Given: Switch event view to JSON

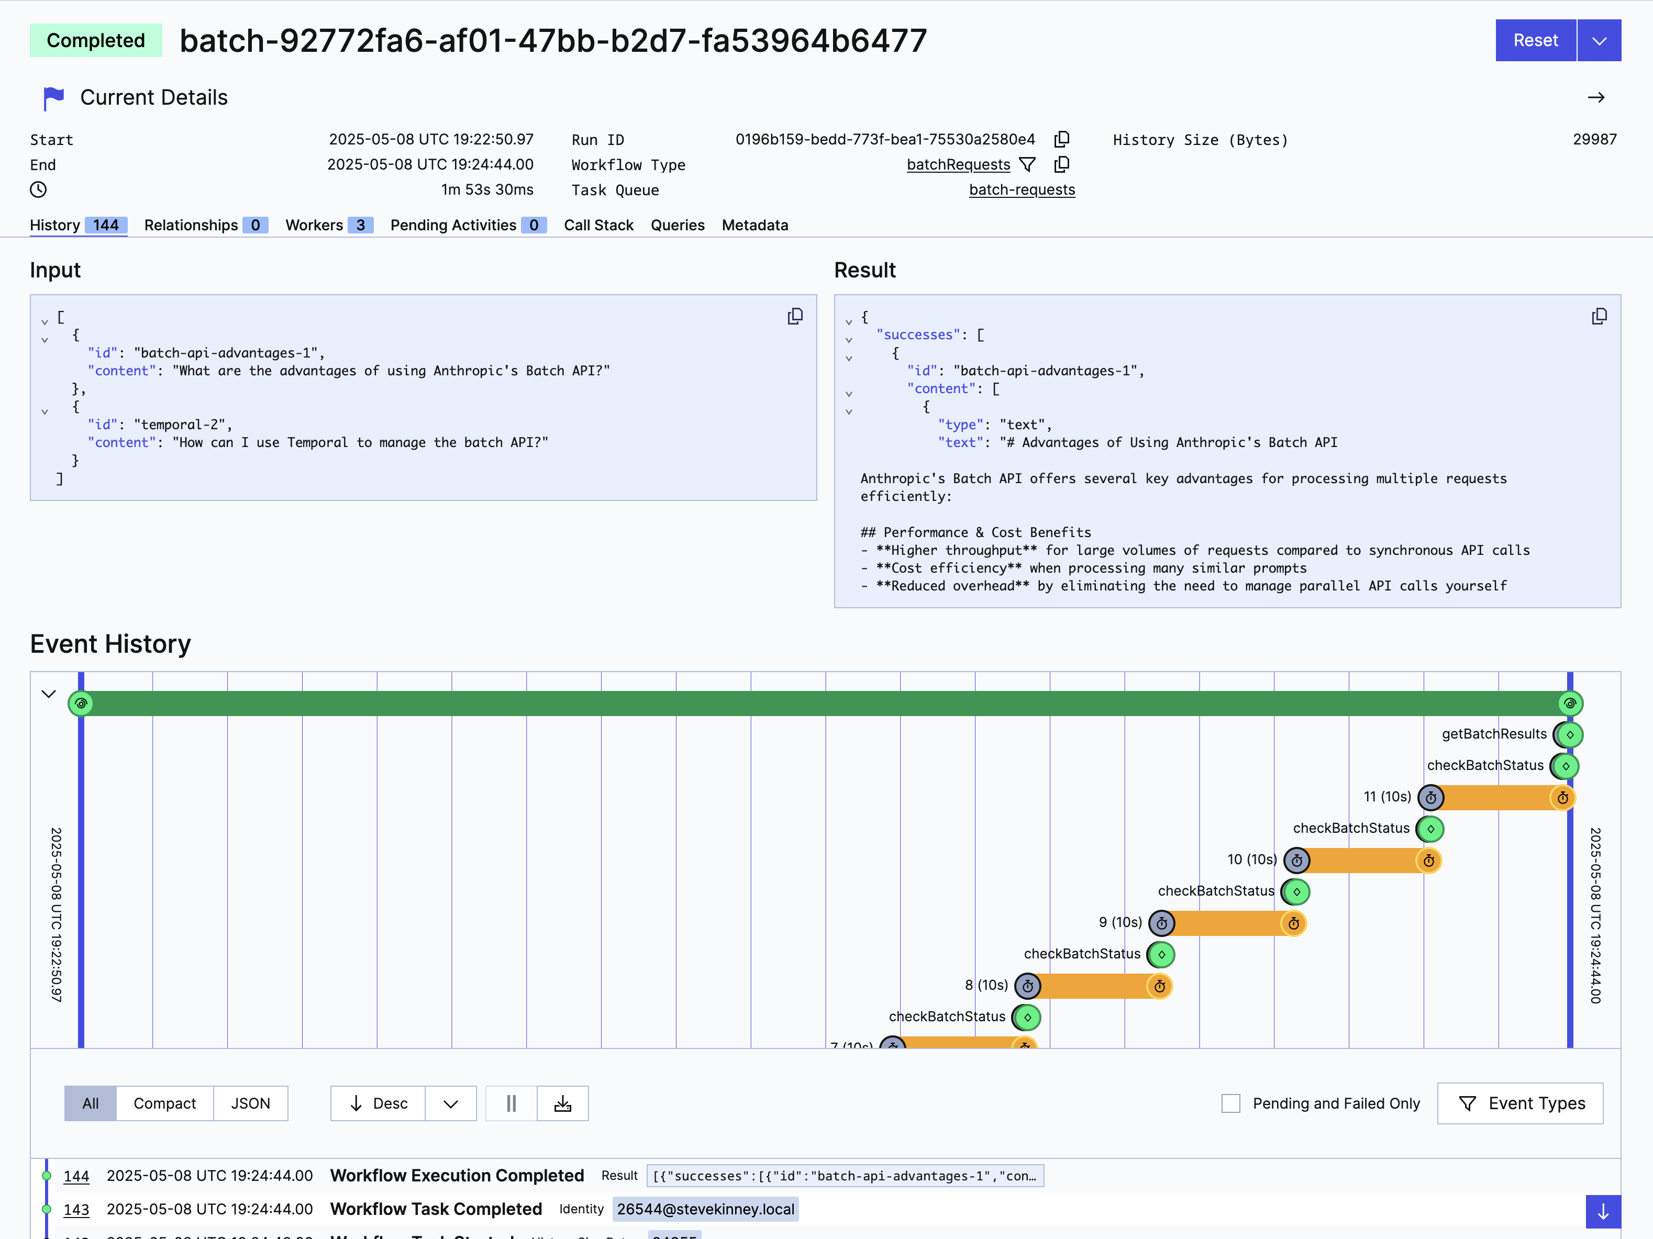Looking at the screenshot, I should (x=250, y=1103).
